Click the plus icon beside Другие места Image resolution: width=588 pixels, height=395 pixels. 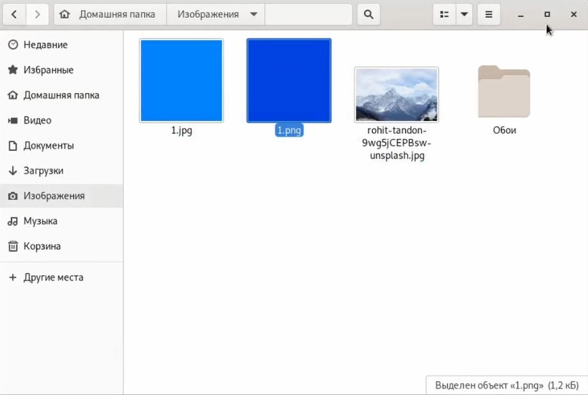point(13,278)
